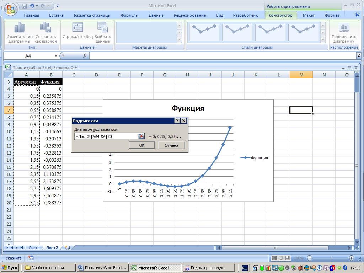364x273 pixels.
Task: Open the Формулы ribbon tab
Action: [x=129, y=15]
